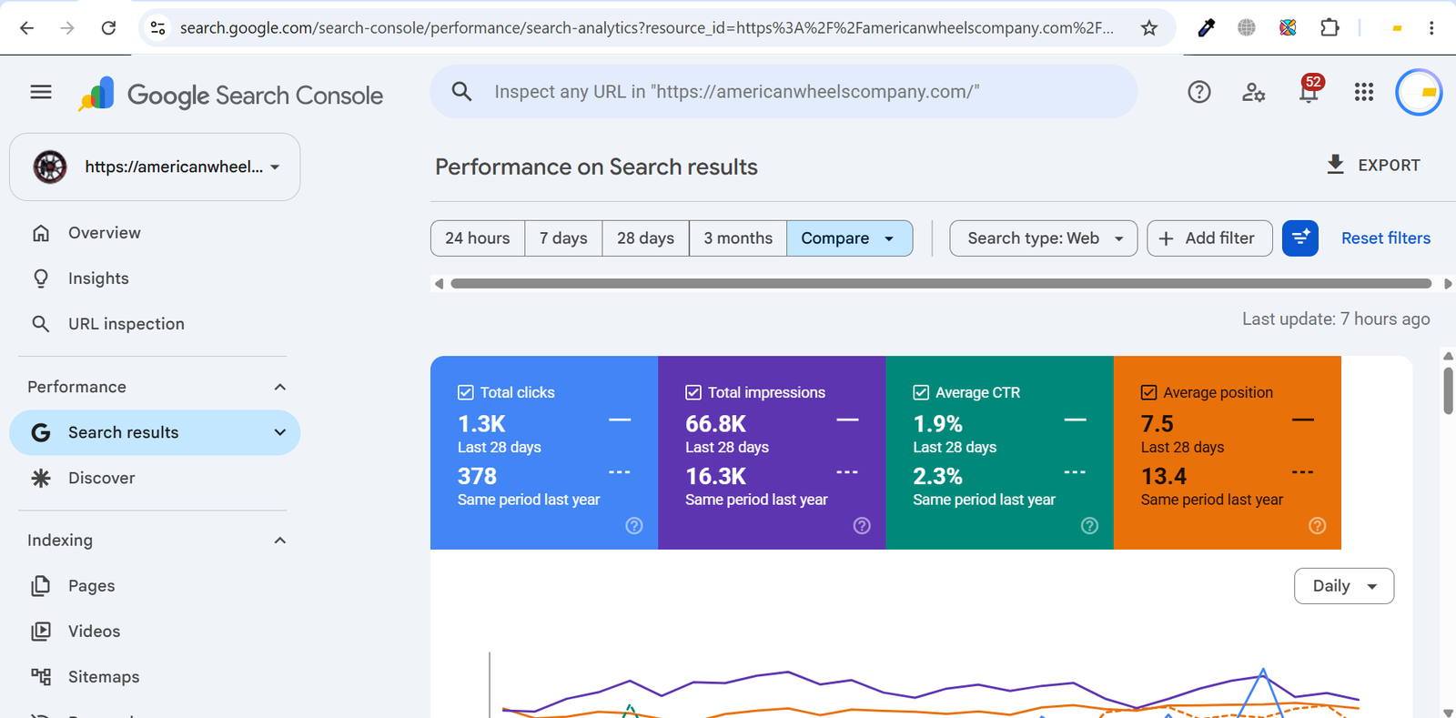Select the 24 hours date range

click(x=478, y=238)
